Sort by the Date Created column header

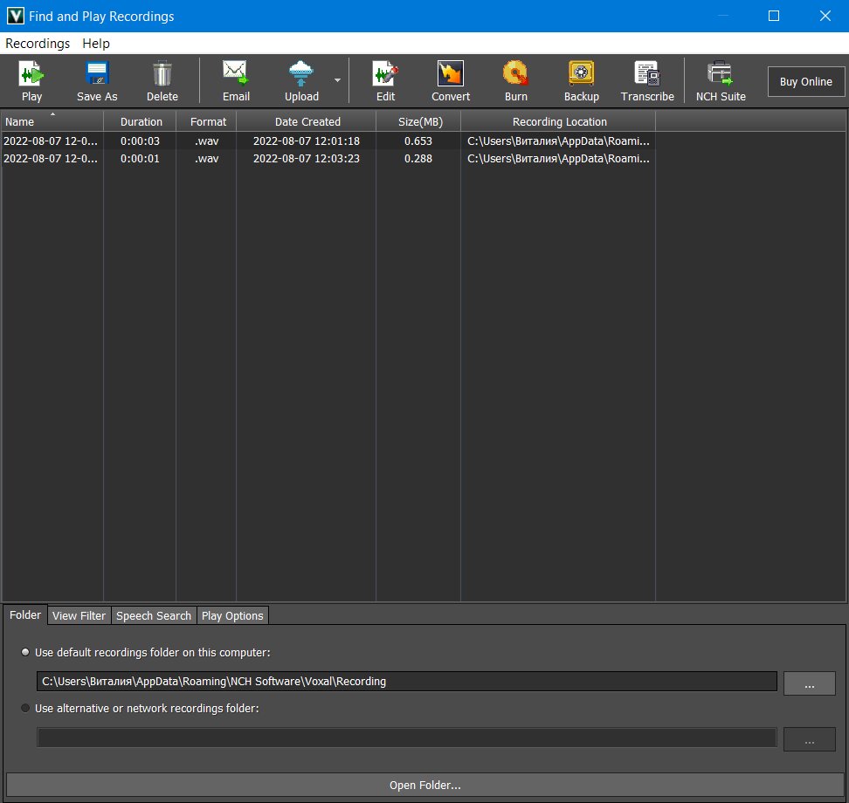coord(307,121)
